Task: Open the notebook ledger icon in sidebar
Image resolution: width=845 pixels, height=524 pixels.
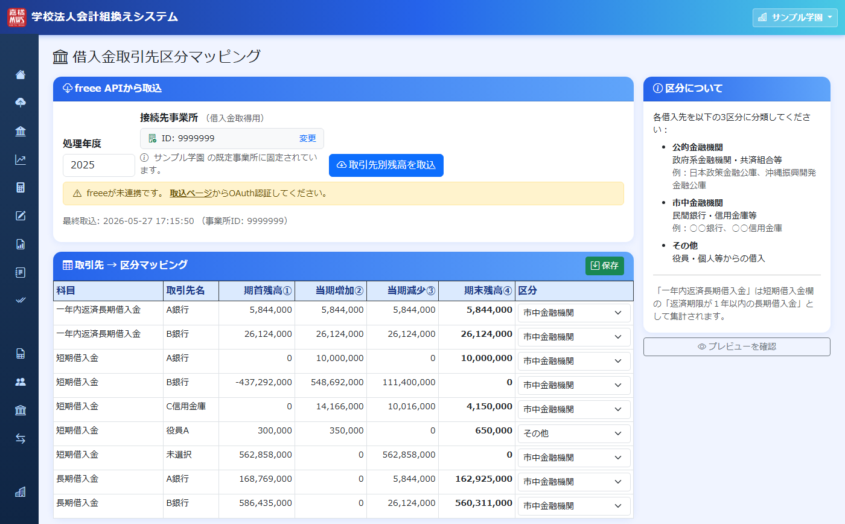Action: coord(21,272)
